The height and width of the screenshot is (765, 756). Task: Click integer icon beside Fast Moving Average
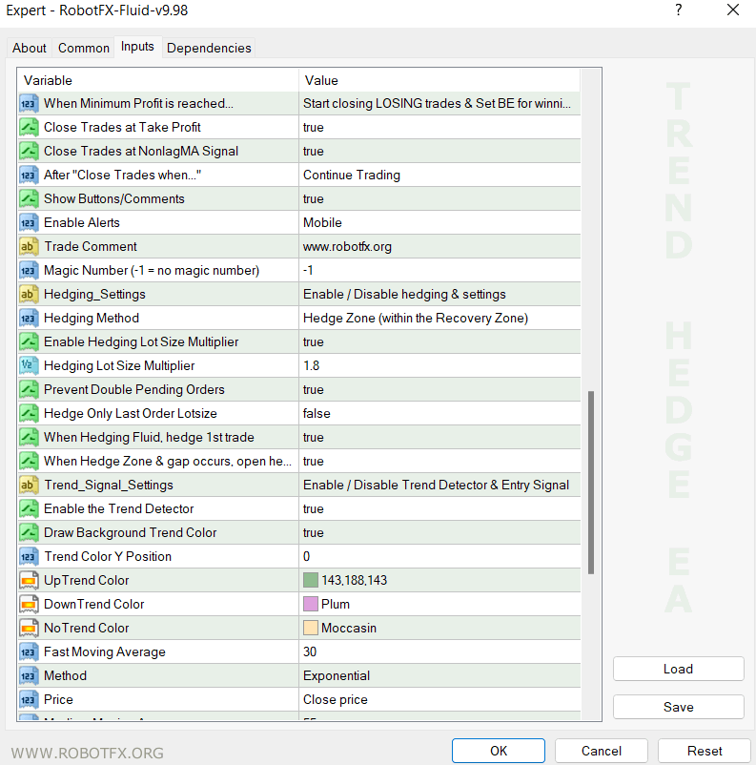coord(29,652)
